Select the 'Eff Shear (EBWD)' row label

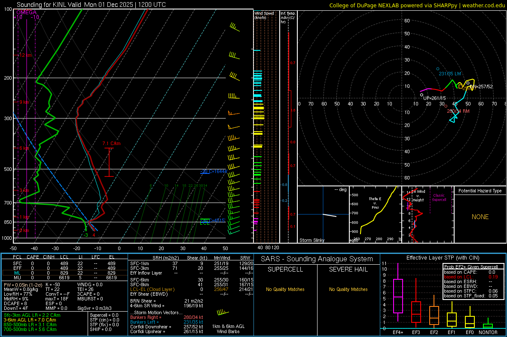[x=149, y=294]
